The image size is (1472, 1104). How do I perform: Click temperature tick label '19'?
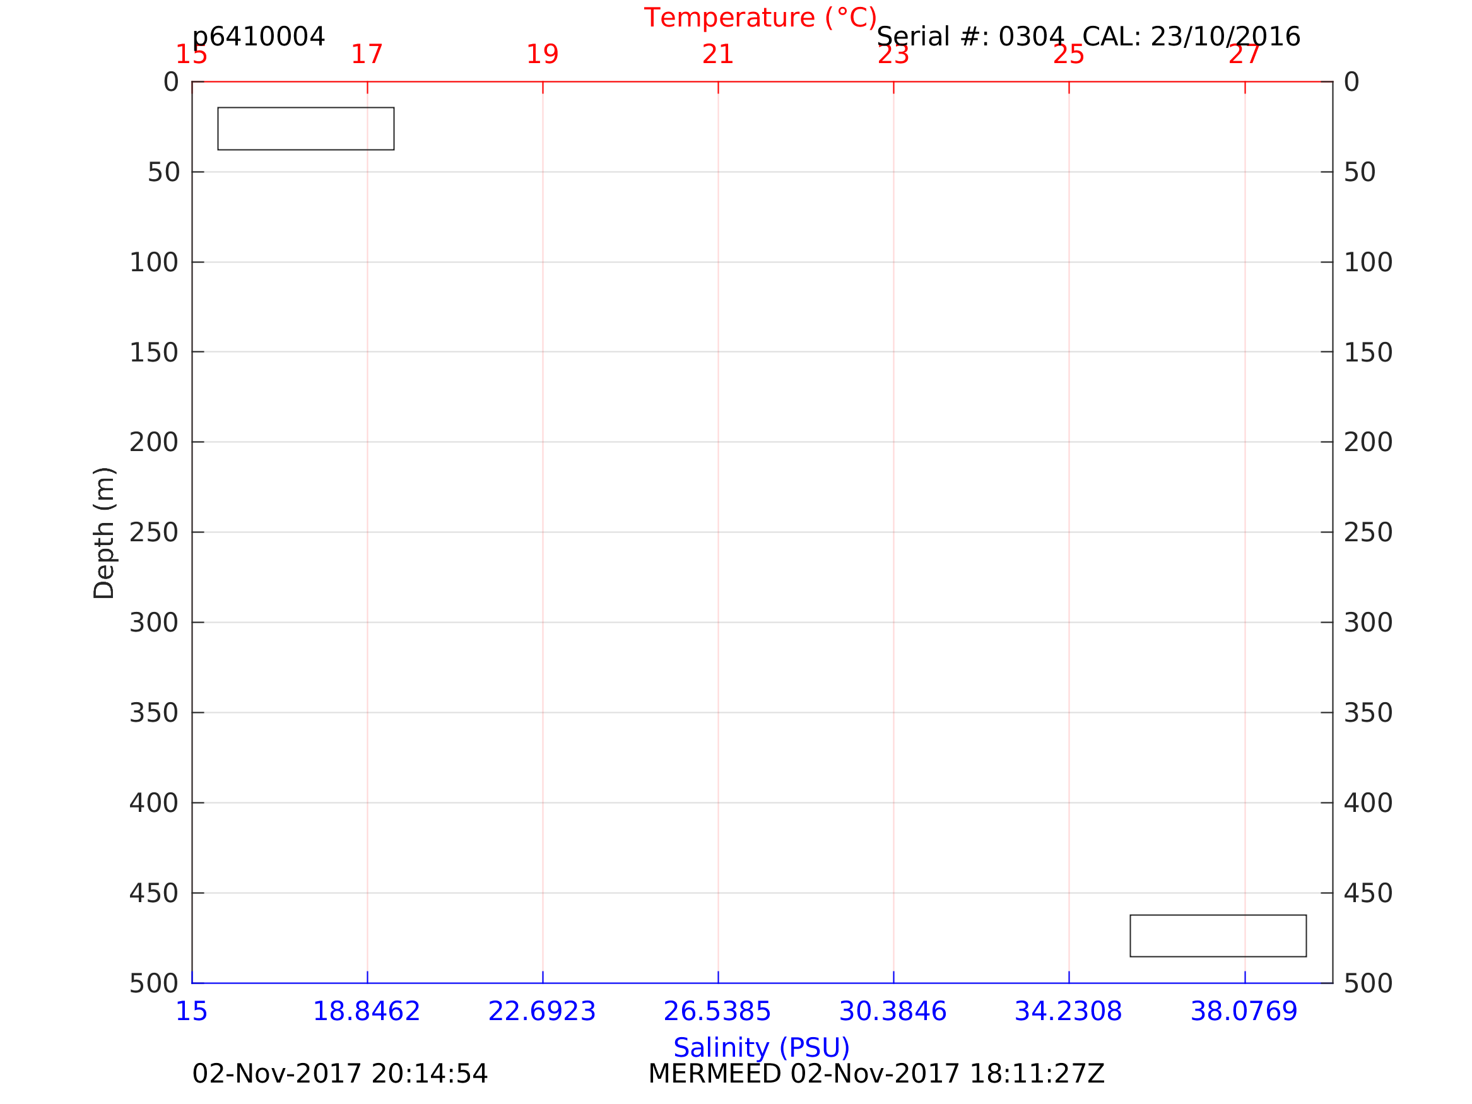click(543, 54)
